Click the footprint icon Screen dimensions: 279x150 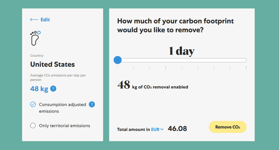[35, 38]
